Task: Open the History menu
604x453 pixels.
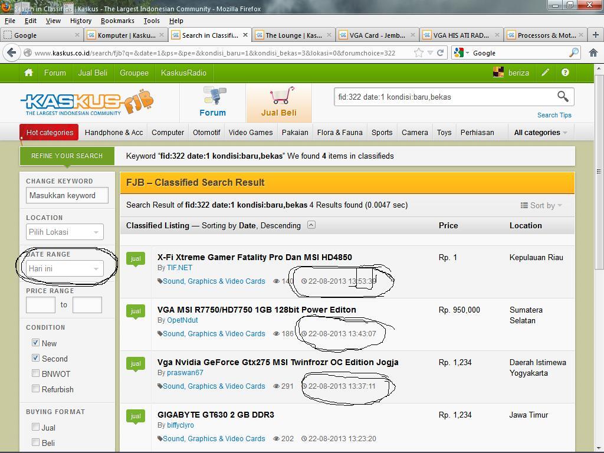Action: point(81,21)
